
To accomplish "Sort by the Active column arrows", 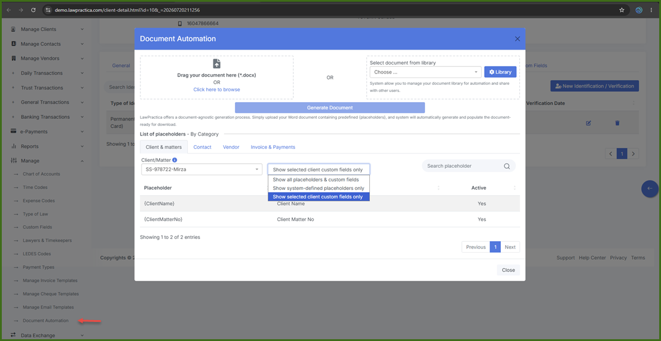I will coord(515,188).
